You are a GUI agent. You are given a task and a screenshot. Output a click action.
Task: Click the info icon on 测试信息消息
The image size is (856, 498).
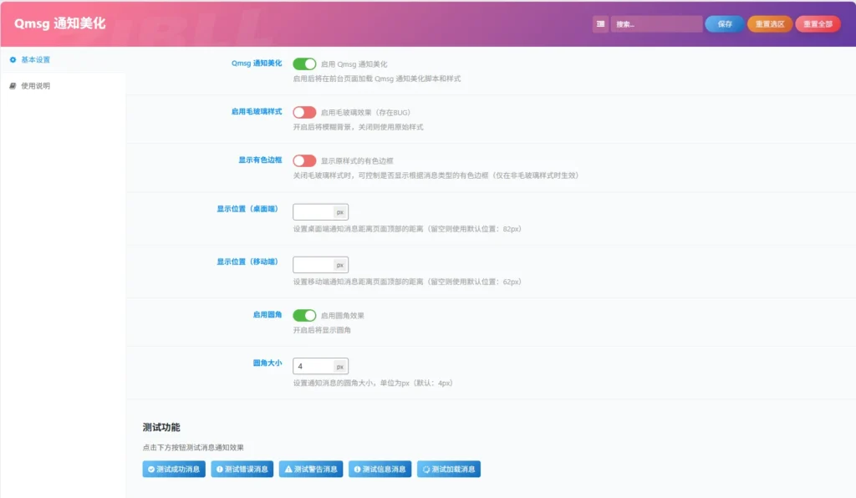pos(357,470)
